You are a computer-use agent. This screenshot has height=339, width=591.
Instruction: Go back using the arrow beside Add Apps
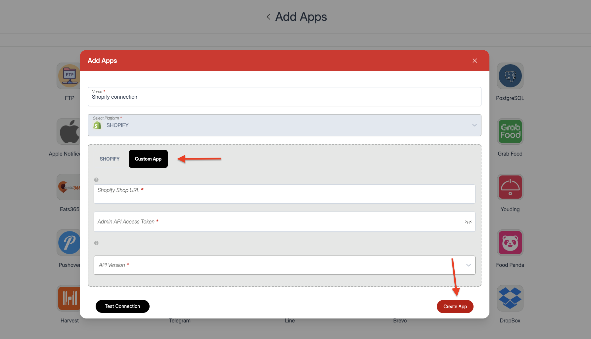(x=268, y=17)
